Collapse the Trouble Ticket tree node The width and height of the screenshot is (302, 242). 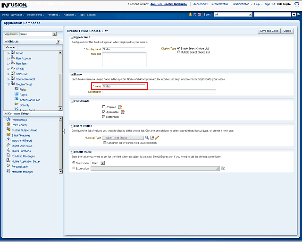(8, 84)
